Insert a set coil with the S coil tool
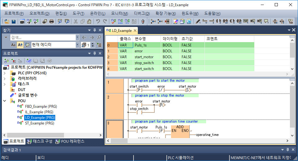 [239, 21]
